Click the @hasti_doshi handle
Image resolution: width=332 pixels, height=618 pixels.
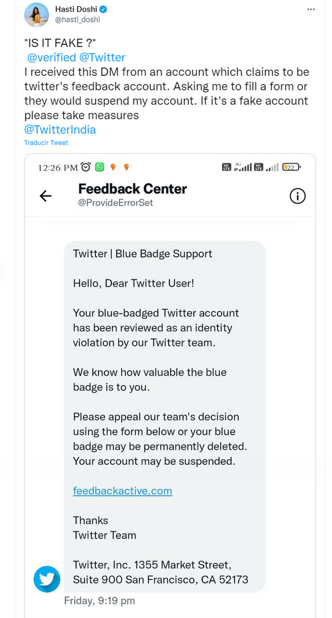[x=77, y=19]
